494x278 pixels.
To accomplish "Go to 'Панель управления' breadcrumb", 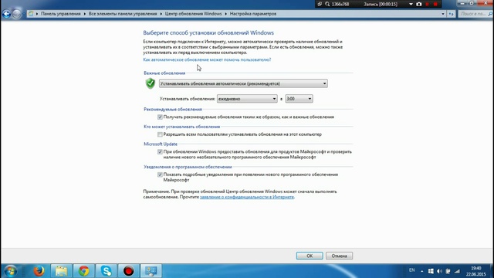I will coord(61,14).
